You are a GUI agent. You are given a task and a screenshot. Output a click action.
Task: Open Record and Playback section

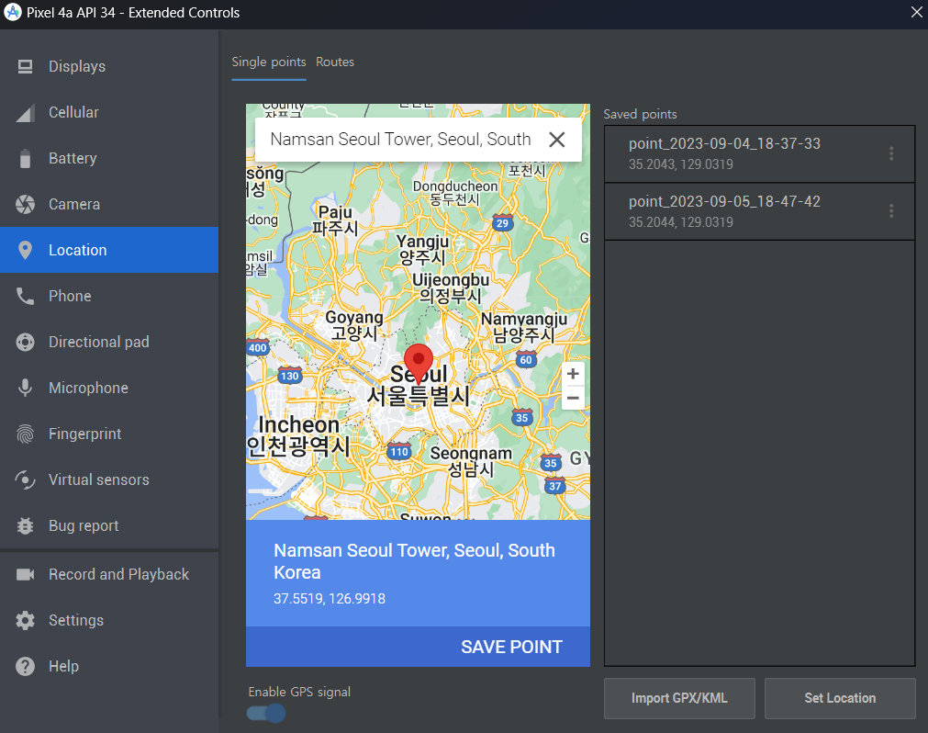[109, 574]
